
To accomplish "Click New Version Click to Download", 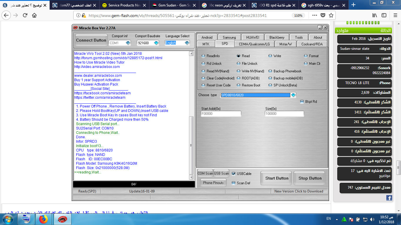I will pyautogui.click(x=299, y=191).
